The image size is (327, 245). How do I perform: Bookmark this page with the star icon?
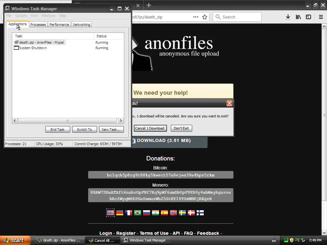(x=205, y=17)
